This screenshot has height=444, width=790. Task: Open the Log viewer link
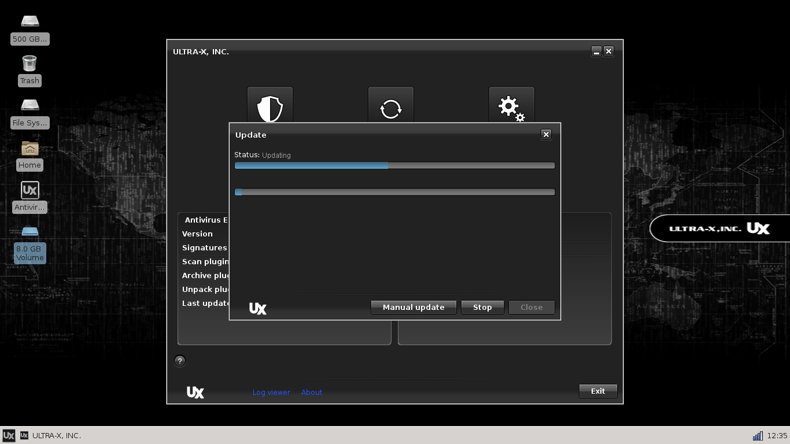[x=271, y=393]
